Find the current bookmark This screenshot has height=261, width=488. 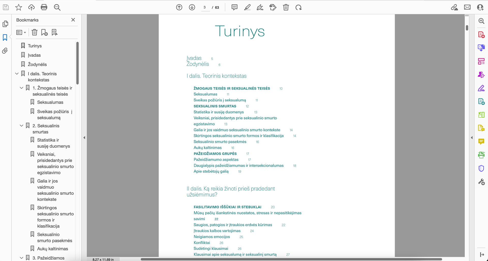pos(55,32)
